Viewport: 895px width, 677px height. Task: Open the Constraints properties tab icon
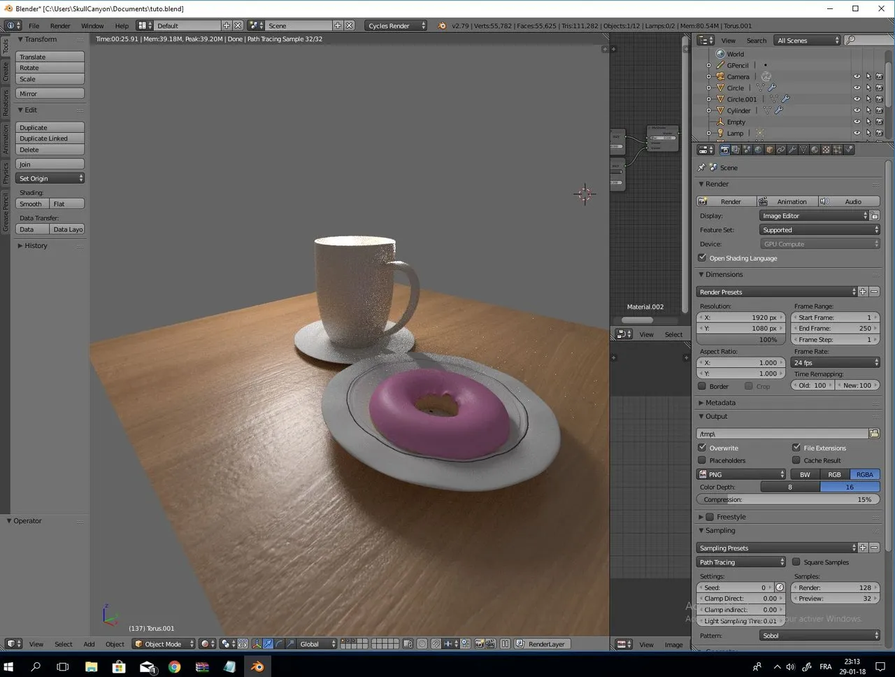(781, 150)
